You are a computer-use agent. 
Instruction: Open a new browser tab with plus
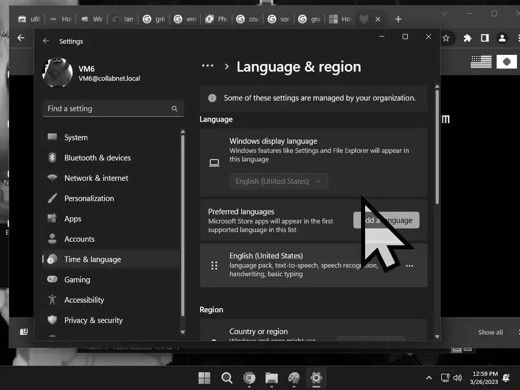398,19
